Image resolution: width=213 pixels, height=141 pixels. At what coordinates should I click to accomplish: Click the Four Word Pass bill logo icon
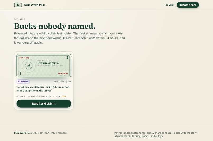point(18,5)
